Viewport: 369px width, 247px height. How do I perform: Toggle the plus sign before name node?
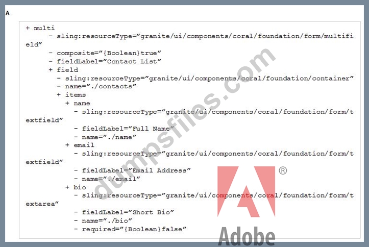click(x=67, y=103)
